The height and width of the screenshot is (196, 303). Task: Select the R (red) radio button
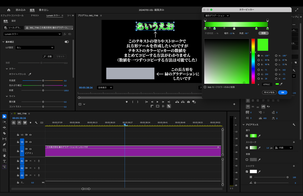coord(258,70)
